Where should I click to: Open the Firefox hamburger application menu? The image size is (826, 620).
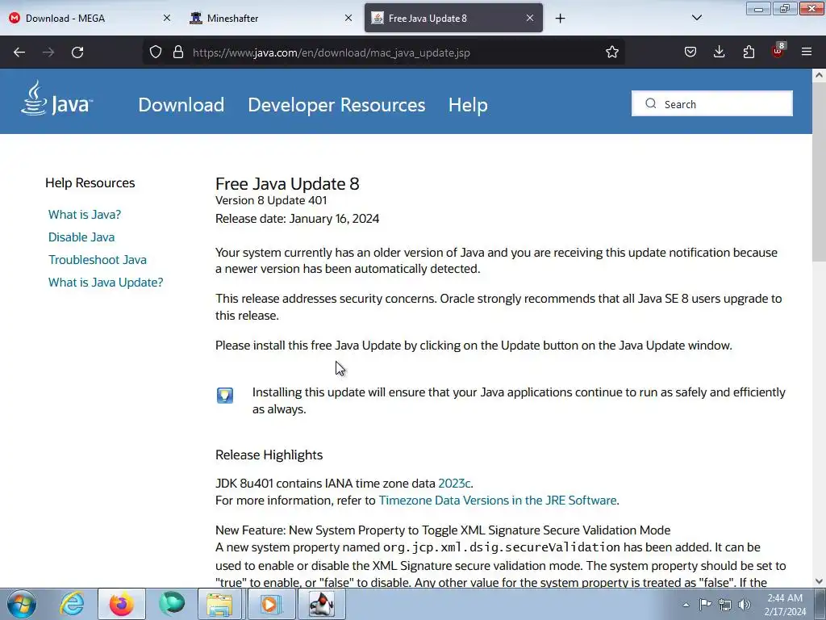pos(807,52)
